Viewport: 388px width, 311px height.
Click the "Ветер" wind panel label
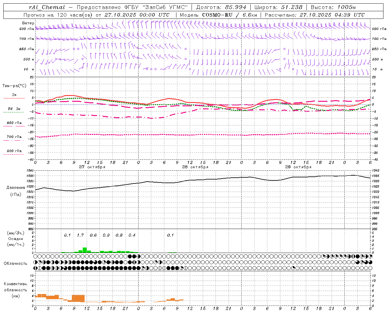tap(28, 23)
